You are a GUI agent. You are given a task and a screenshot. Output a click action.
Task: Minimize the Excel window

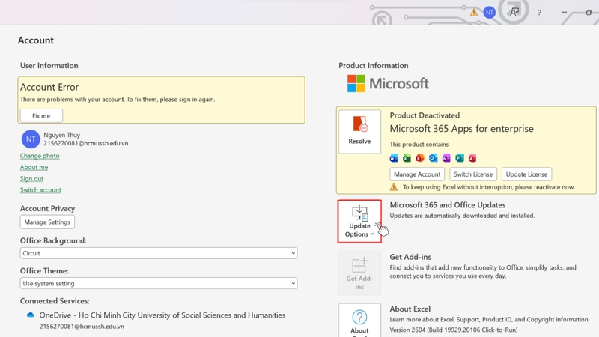(x=565, y=12)
